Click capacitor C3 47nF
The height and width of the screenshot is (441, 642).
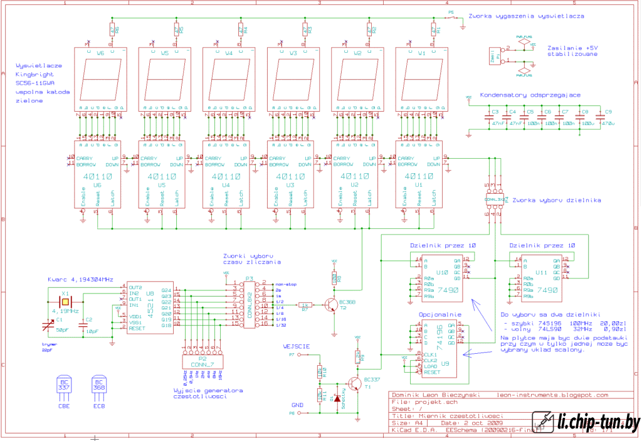[489, 117]
